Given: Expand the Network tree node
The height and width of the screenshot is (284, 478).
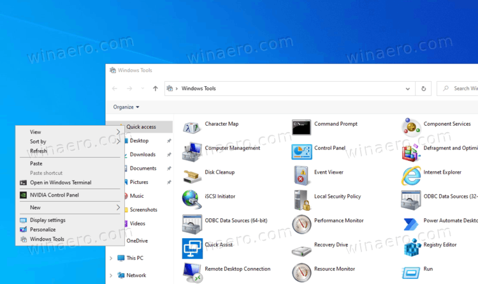Looking at the screenshot, I should coord(111,276).
